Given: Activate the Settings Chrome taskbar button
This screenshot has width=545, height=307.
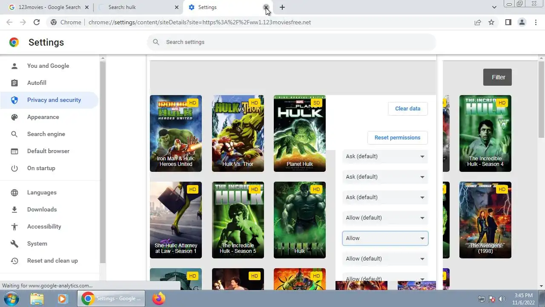Looking at the screenshot, I should coord(112,298).
